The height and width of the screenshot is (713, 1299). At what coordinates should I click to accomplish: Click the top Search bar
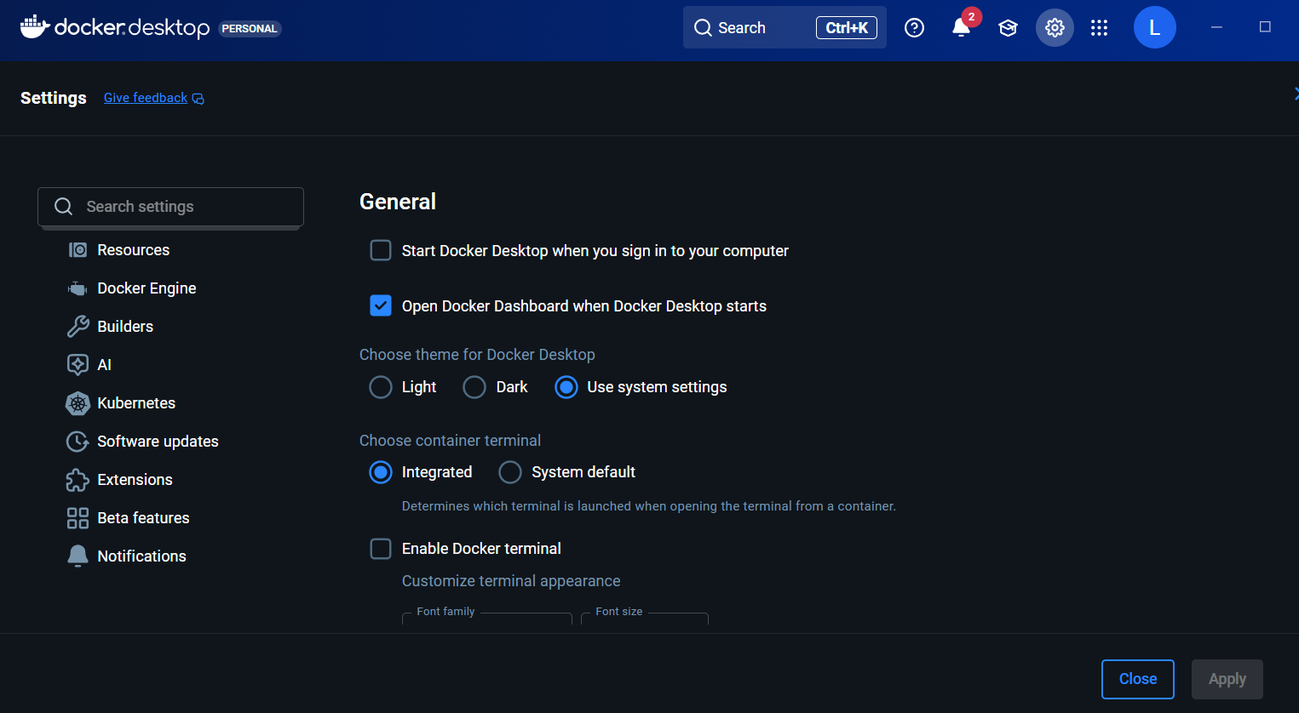785,28
